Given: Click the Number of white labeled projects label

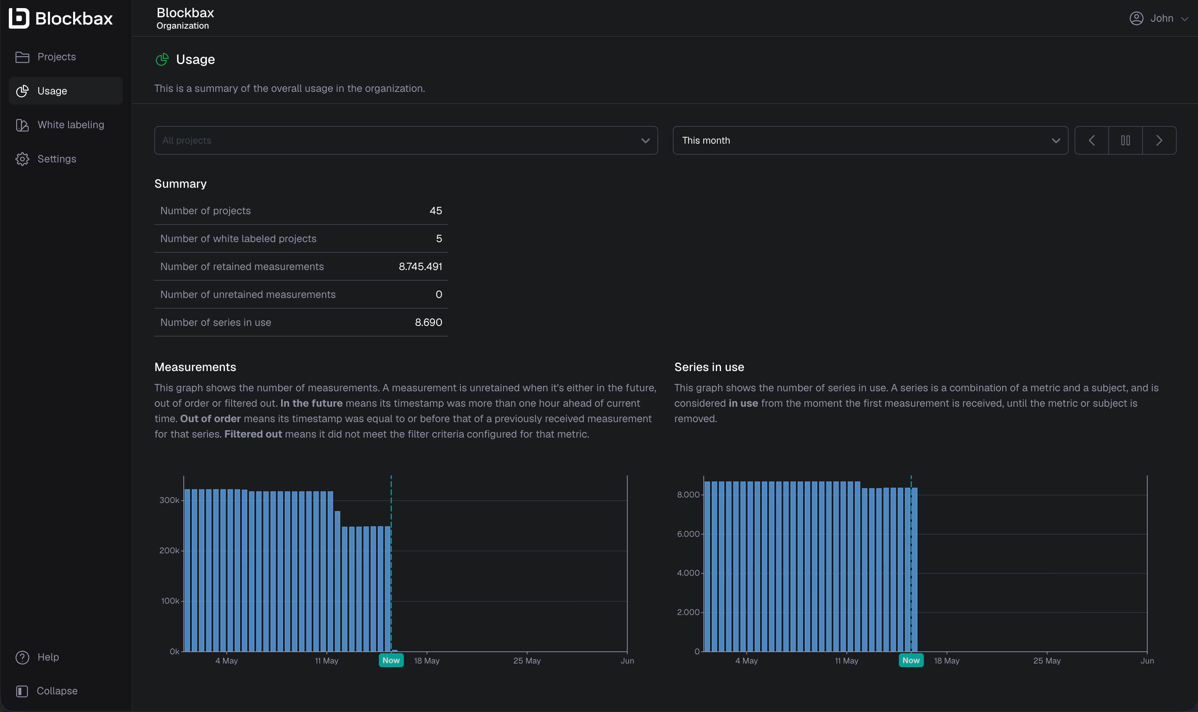Looking at the screenshot, I should [238, 238].
